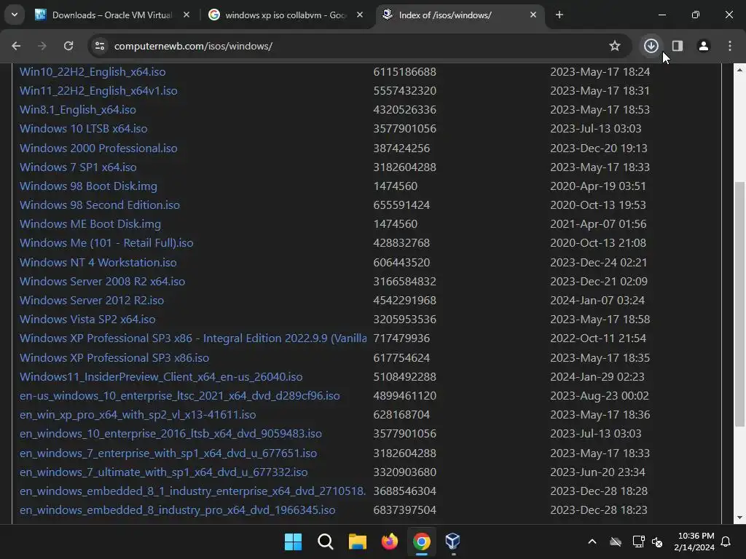Select the Index of /isos/windows/ tab
This screenshot has width=746, height=559.
point(459,15)
